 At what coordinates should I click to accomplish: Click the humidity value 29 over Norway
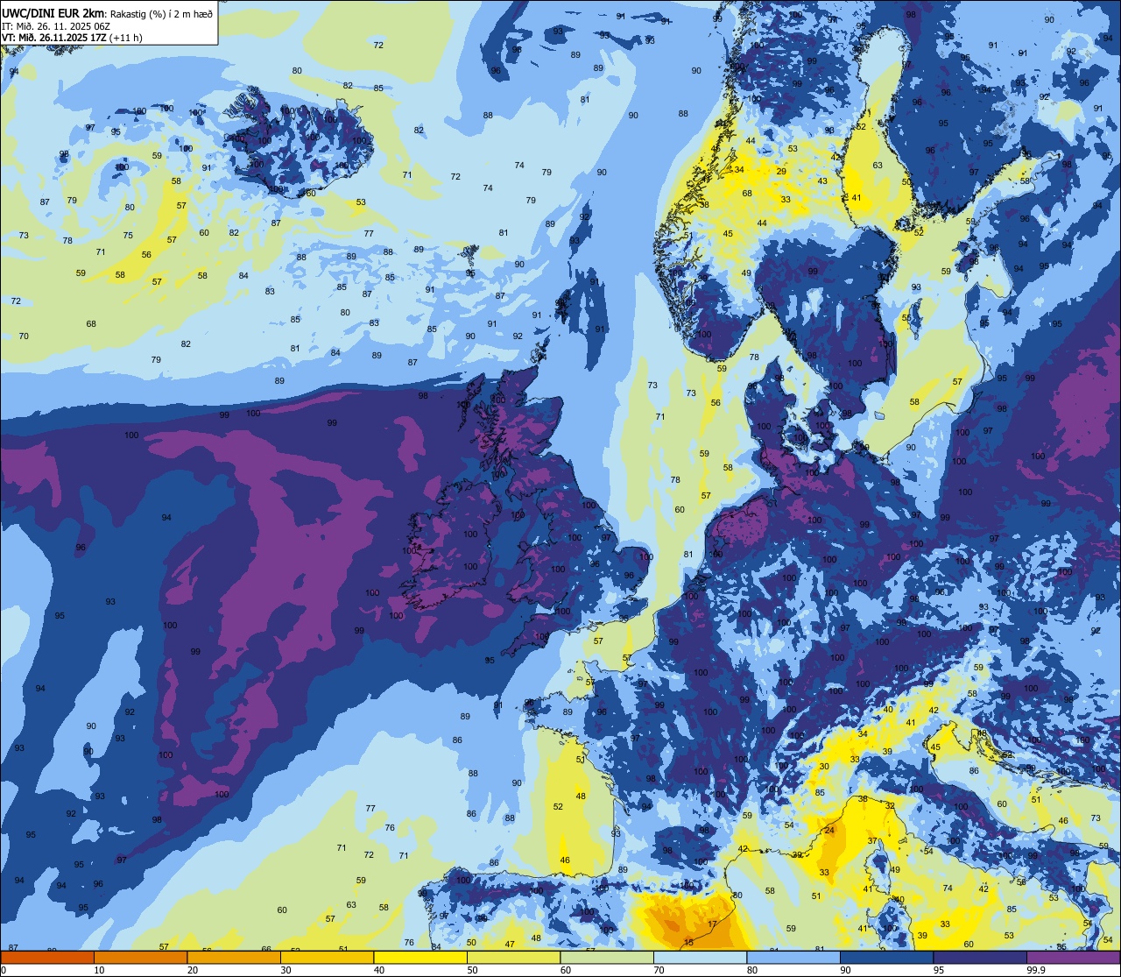(781, 171)
